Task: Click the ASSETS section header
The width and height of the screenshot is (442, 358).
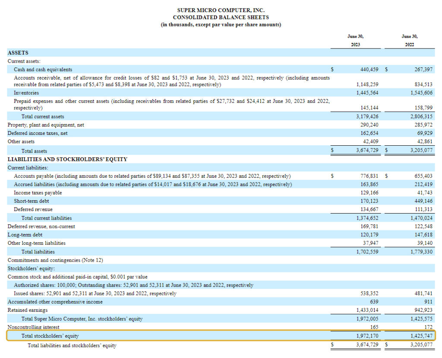Action: 18,53
